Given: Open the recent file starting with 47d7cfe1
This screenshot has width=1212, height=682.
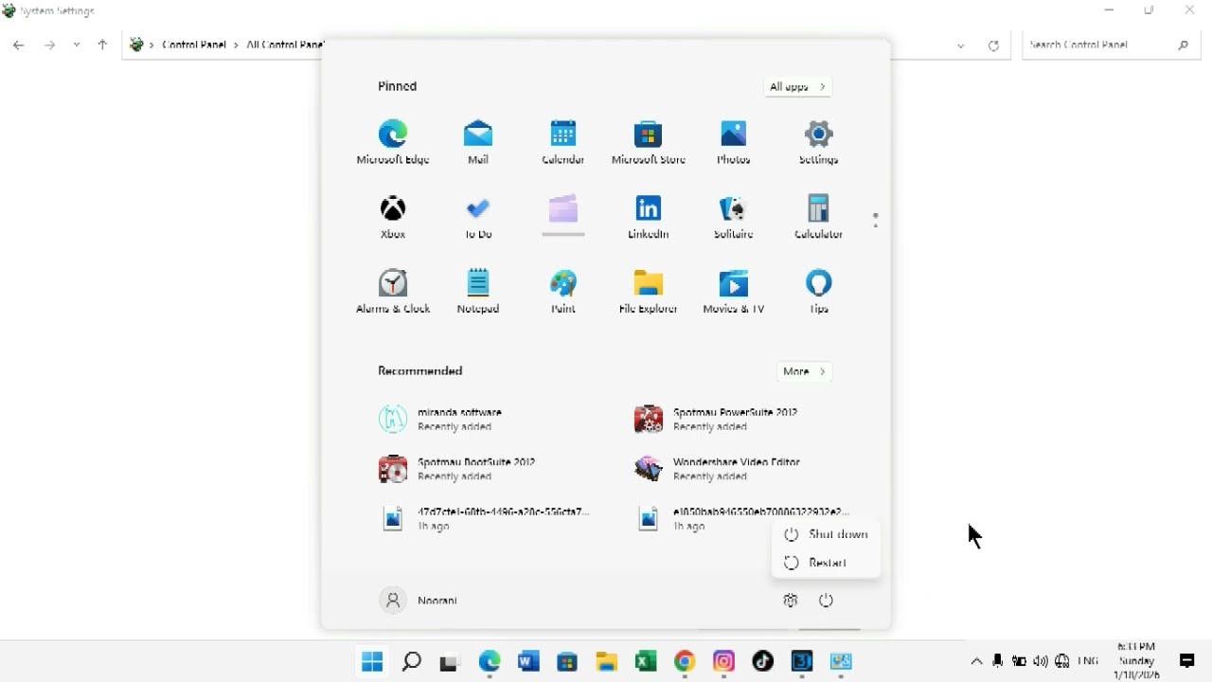Looking at the screenshot, I should point(485,518).
